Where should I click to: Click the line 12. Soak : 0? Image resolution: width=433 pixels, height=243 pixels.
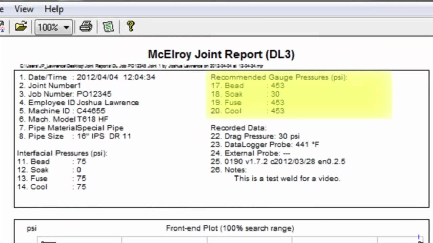[49, 170]
